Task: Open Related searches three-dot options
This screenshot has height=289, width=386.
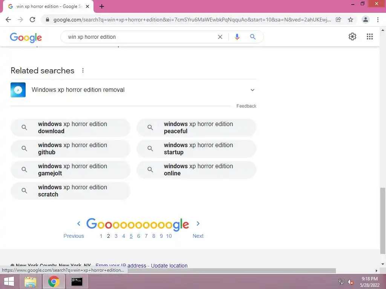Action: point(83,71)
